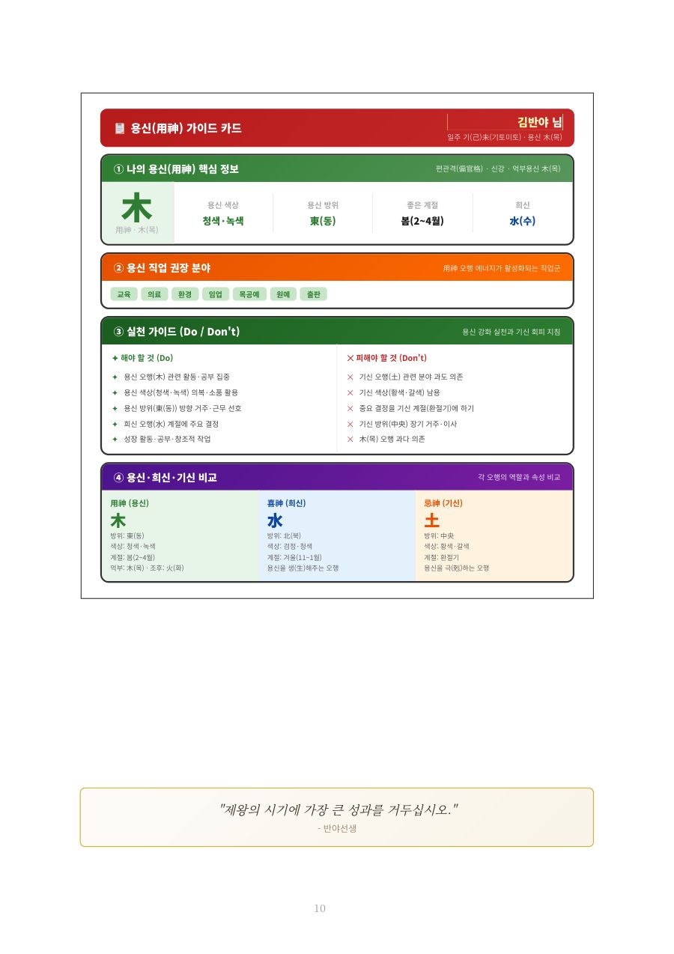Click the blue 水 character under 喜神
Viewport: 674px width, 954px height.
click(275, 520)
